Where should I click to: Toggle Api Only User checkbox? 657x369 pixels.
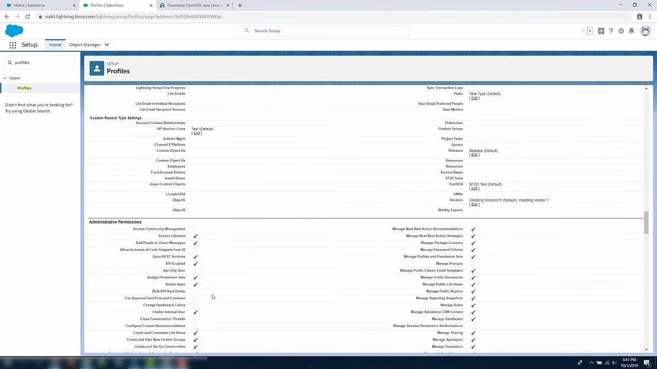pos(195,271)
